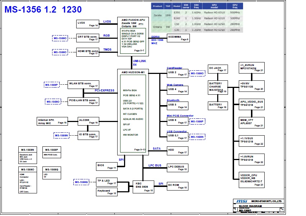Click the MS-1356 1.2 1230 title text

43,10
